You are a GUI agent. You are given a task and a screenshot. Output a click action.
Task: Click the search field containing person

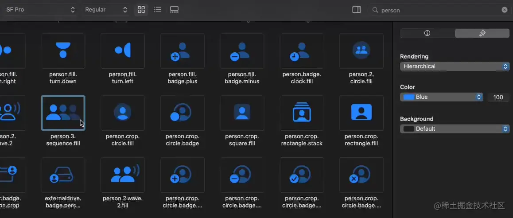[x=439, y=10]
